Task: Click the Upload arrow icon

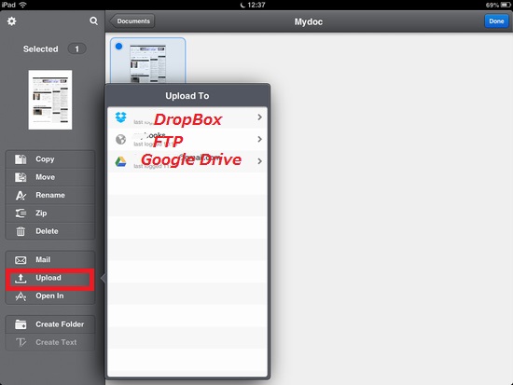Action: pyautogui.click(x=21, y=279)
